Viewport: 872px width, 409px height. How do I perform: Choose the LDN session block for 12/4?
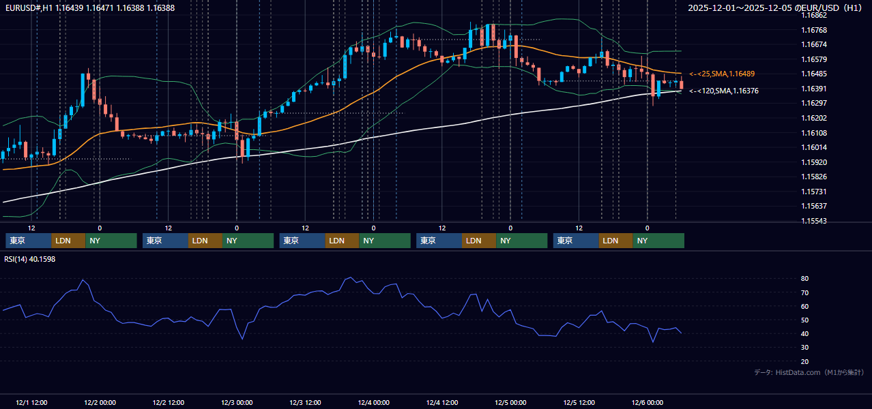pyautogui.click(x=479, y=241)
